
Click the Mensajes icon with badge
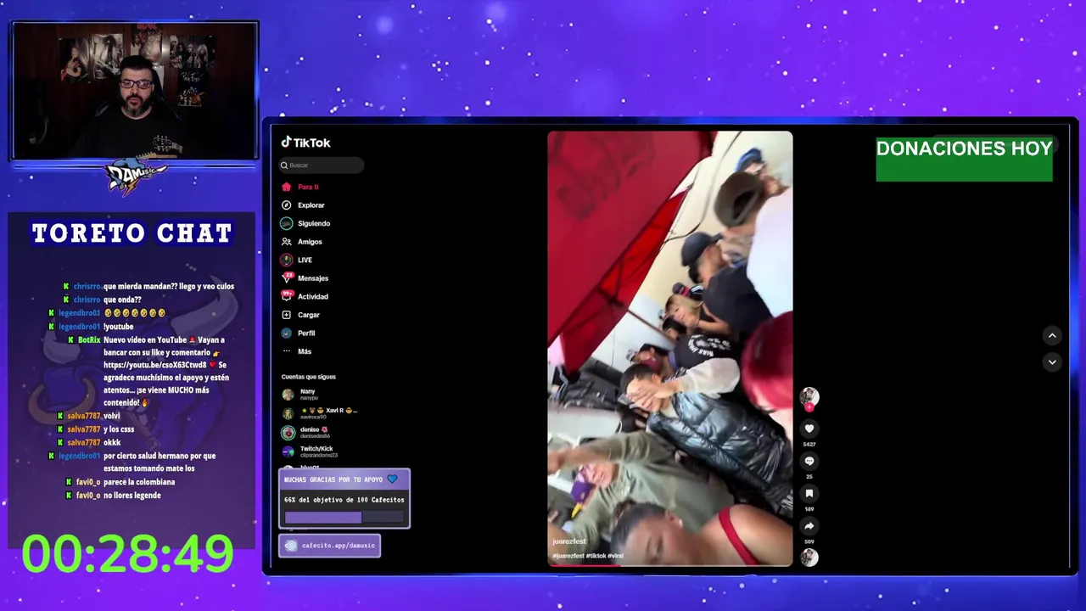point(287,278)
